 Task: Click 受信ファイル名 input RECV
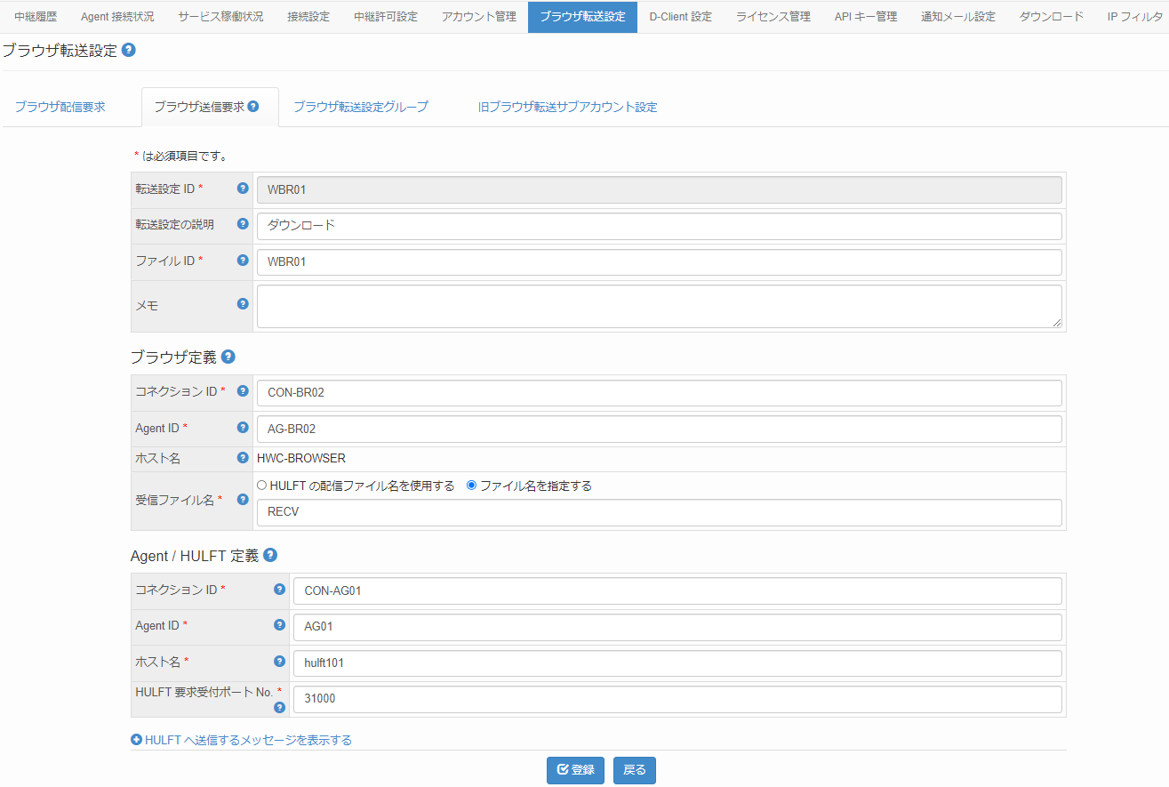[660, 512]
